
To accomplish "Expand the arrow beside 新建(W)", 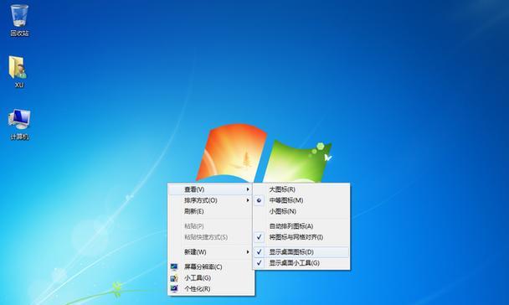I will pos(248,252).
